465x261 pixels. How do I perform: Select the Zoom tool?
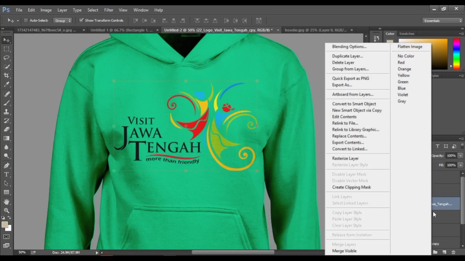coord(7,211)
